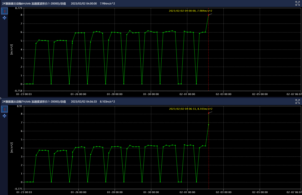This screenshot has width=302, height=195.
Task: Click the 8.103m/s^2 value in the bottom header
Action: pos(107,102)
